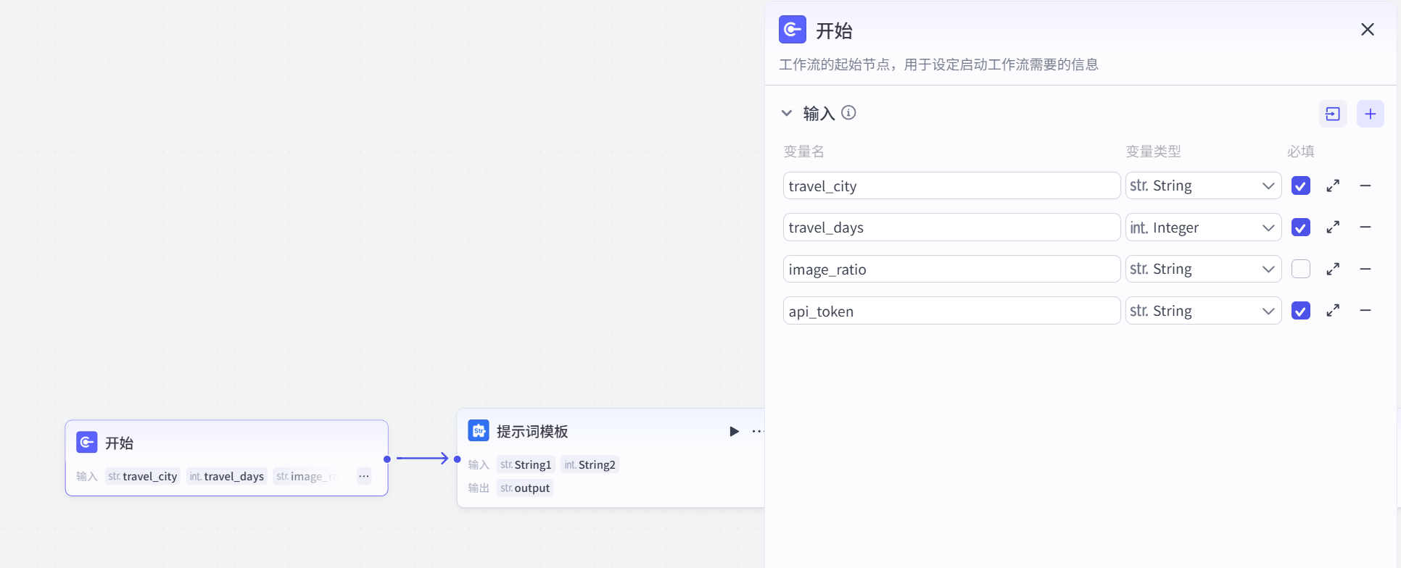The image size is (1401, 568).
Task: Open type dropdown for api_token
Action: (x=1203, y=311)
